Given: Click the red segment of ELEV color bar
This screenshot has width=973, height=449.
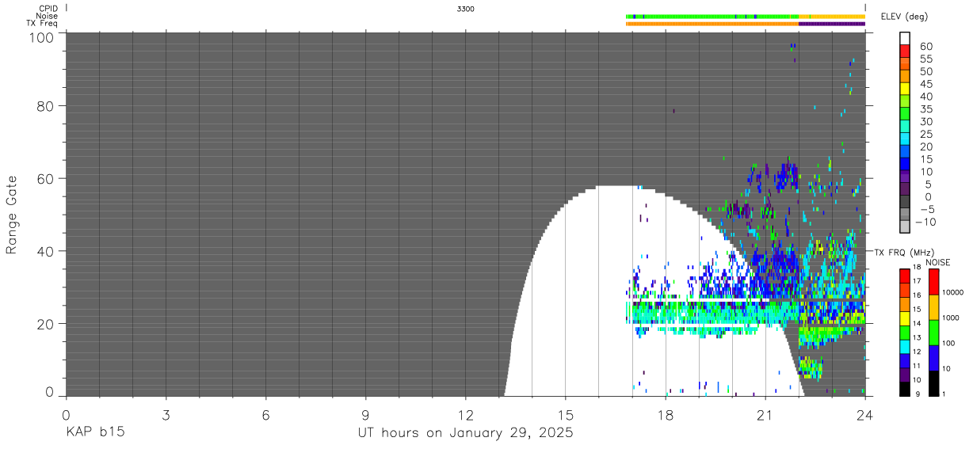Looking at the screenshot, I should pos(906,52).
